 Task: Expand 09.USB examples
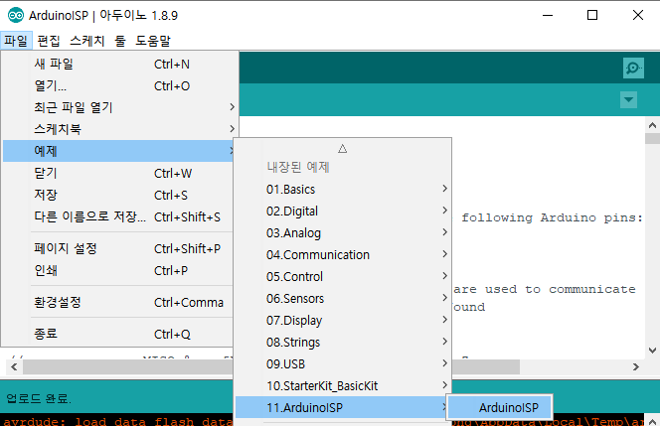pyautogui.click(x=343, y=364)
